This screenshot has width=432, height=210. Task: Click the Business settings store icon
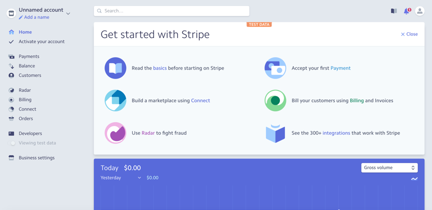tap(11, 158)
